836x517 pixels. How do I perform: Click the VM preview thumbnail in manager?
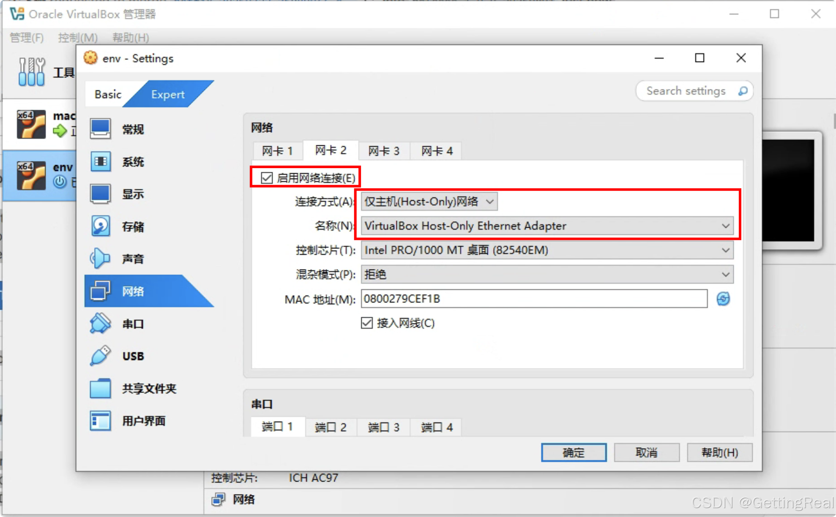(788, 190)
